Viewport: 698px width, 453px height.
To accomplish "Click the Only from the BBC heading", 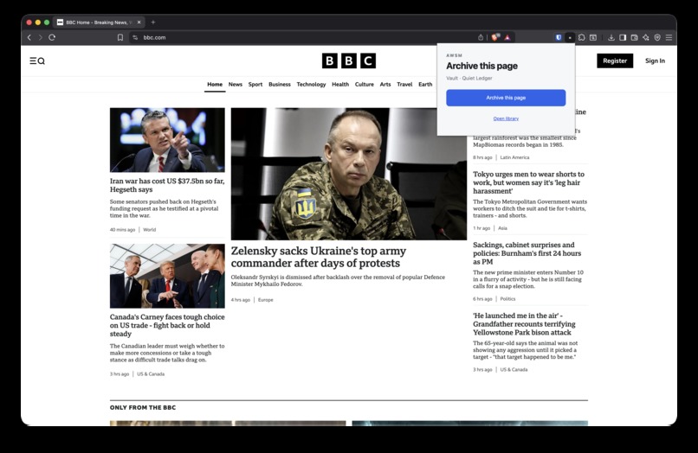I will point(143,407).
